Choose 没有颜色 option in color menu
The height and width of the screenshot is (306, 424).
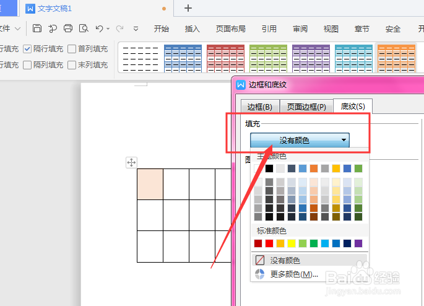click(x=309, y=260)
